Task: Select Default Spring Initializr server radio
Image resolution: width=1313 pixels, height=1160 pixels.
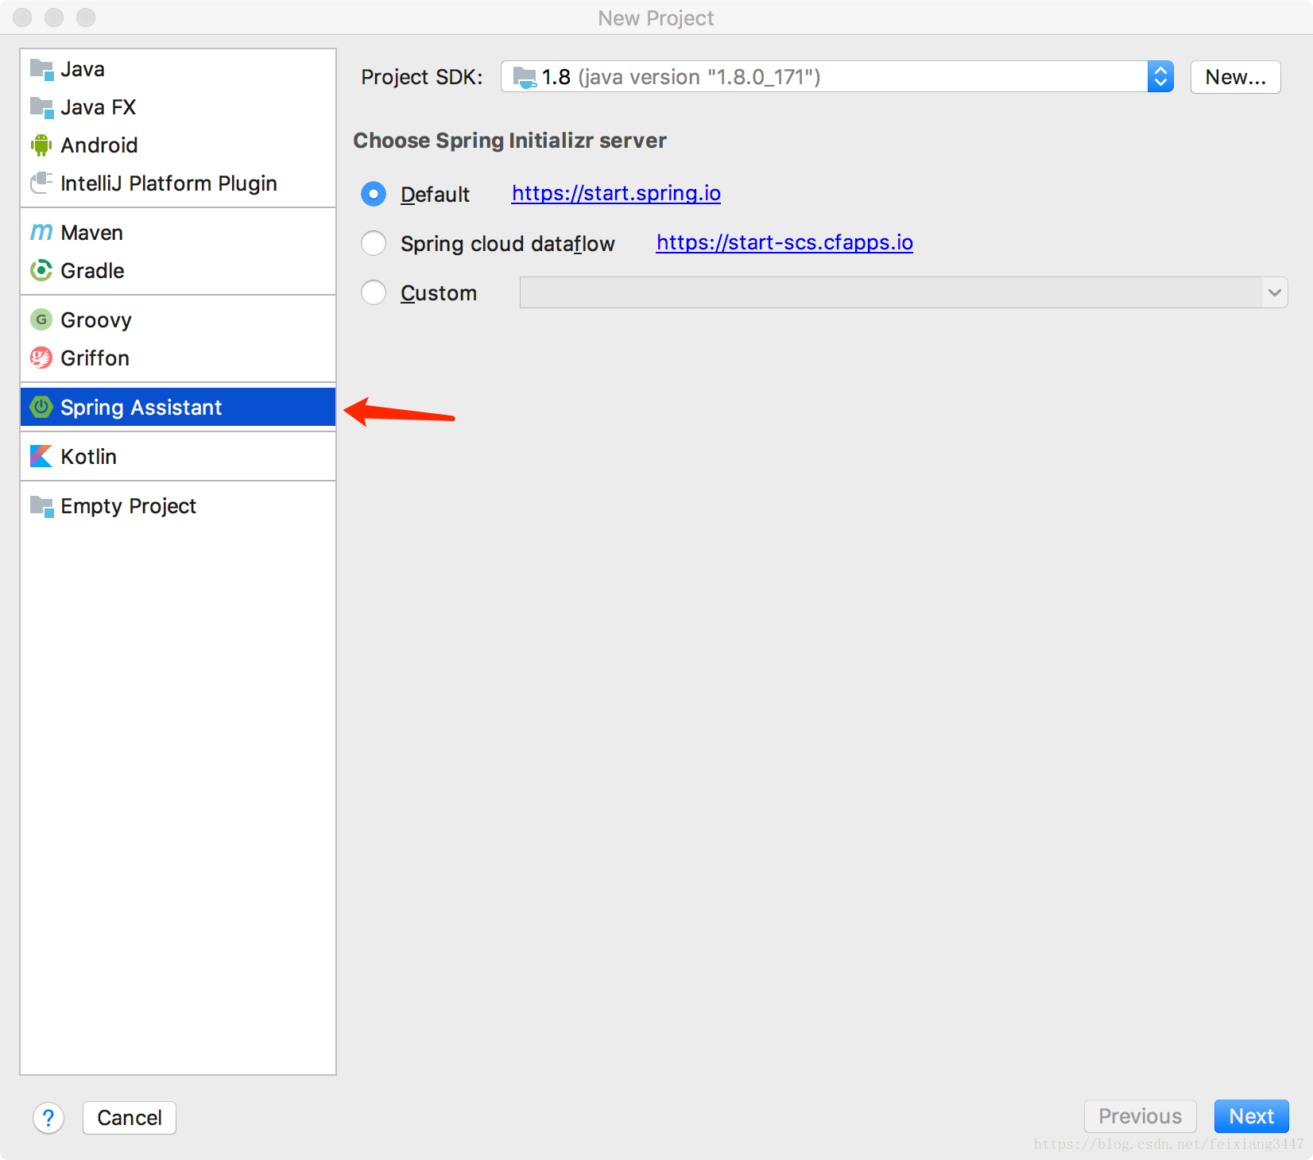Action: tap(374, 194)
